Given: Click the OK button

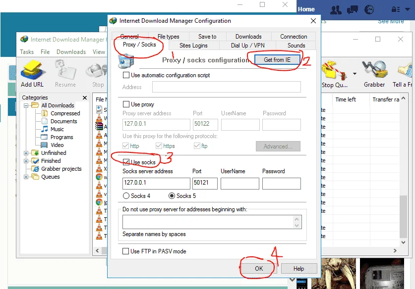Looking at the screenshot, I should tap(259, 268).
